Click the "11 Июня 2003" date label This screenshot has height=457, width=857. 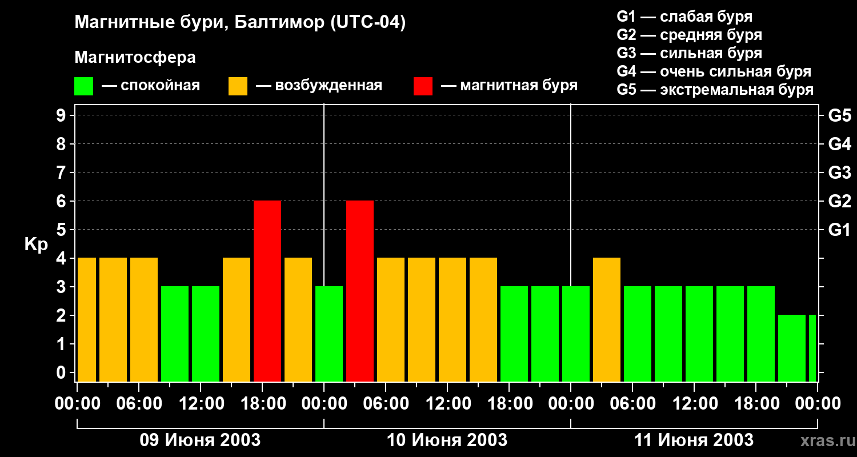tap(694, 440)
